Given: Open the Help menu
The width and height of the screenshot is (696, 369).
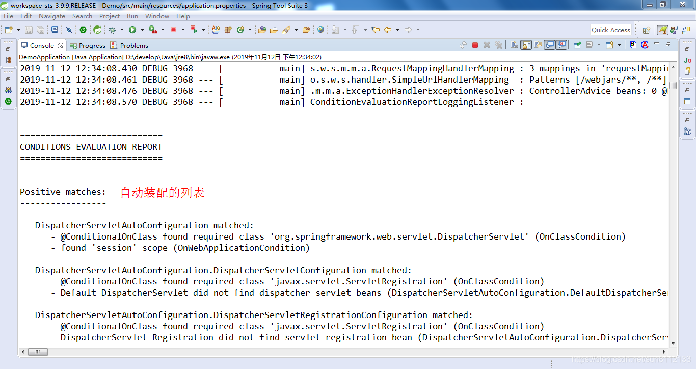Looking at the screenshot, I should [183, 16].
